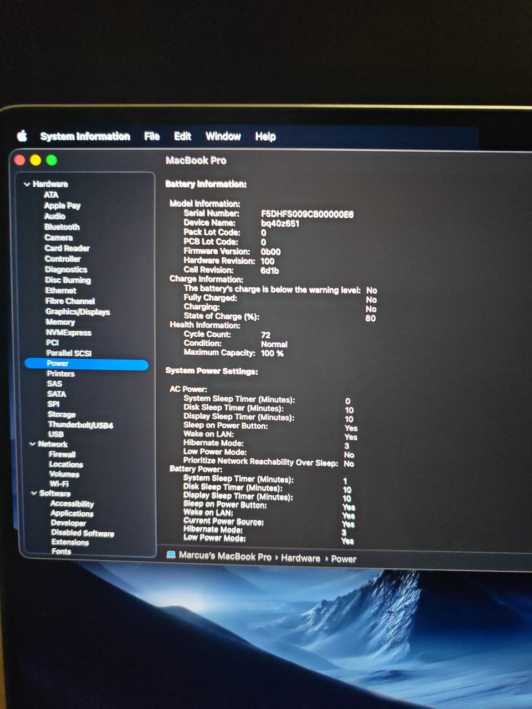Select SATA in the sidebar
The image size is (532, 709).
[57, 394]
